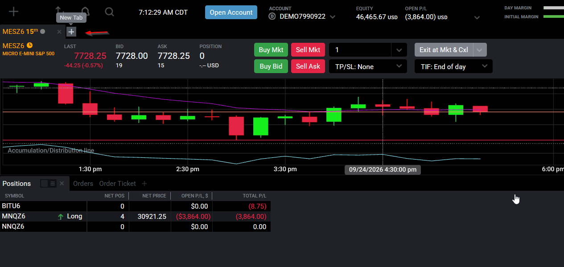Click the LAST price 7728.25

[90, 56]
